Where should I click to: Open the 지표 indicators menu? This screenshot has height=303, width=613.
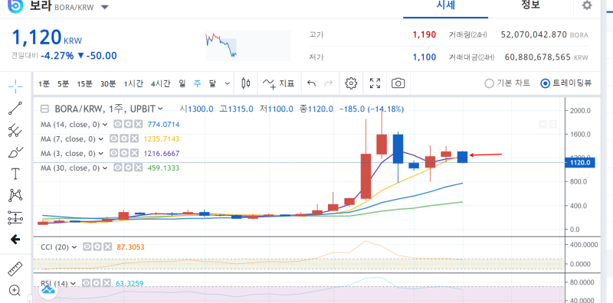[x=279, y=83]
